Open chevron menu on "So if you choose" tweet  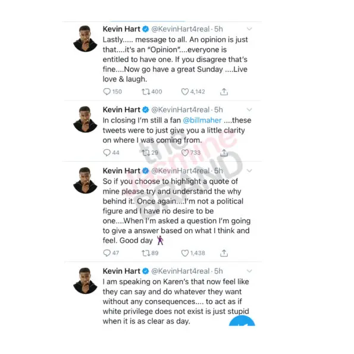[x=249, y=171]
